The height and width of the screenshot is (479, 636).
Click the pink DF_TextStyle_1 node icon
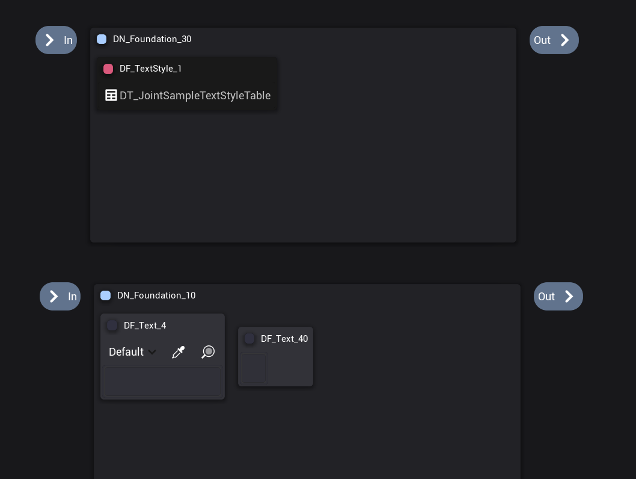point(108,69)
